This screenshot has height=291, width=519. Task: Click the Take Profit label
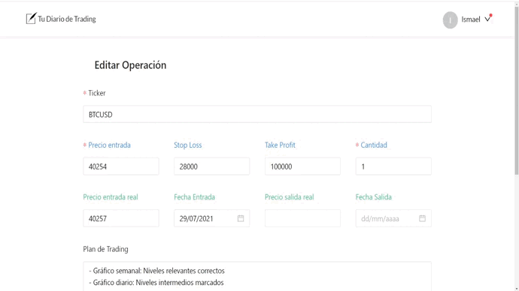click(280, 145)
